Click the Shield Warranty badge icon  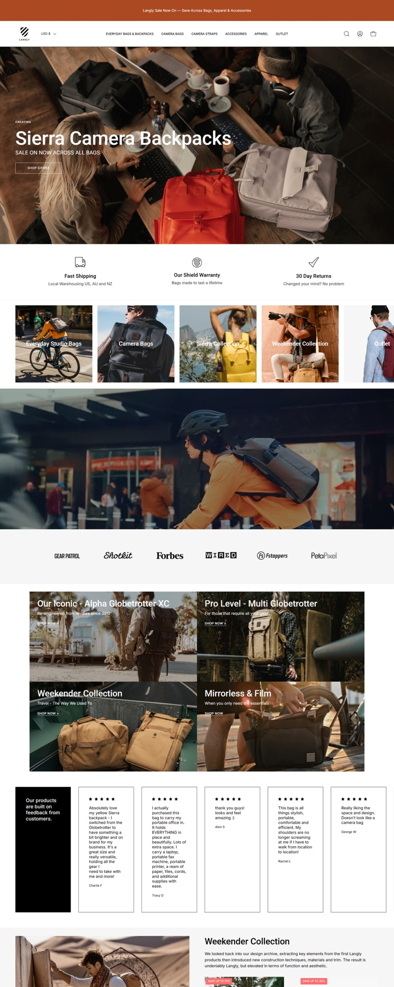point(197,263)
